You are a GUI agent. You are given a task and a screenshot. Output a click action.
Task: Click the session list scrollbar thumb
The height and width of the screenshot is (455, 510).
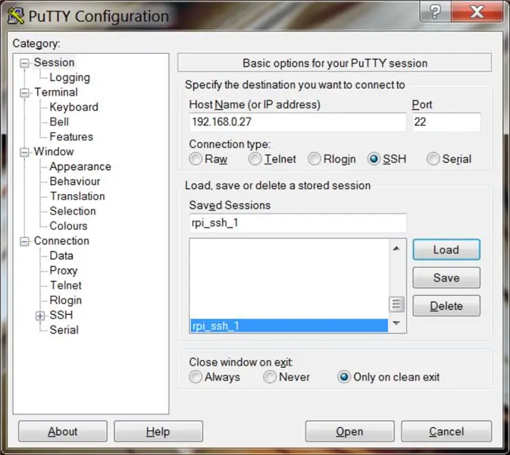click(396, 304)
